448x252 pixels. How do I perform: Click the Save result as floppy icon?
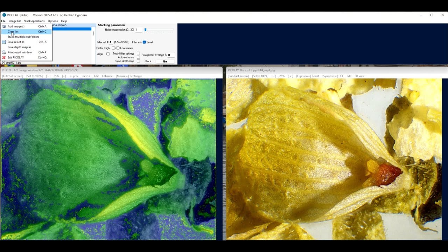click(x=3, y=42)
